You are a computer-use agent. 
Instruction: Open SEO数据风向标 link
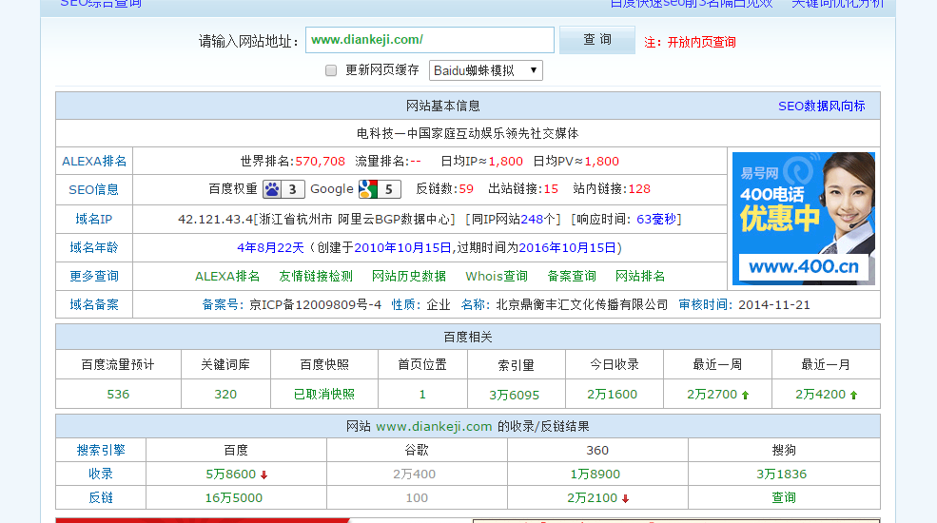(x=822, y=107)
